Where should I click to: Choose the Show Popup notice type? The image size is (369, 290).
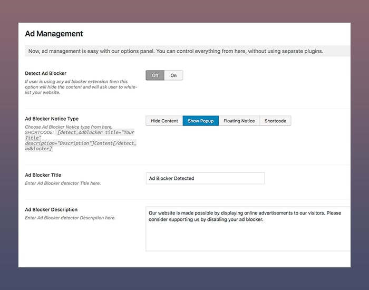pyautogui.click(x=201, y=121)
